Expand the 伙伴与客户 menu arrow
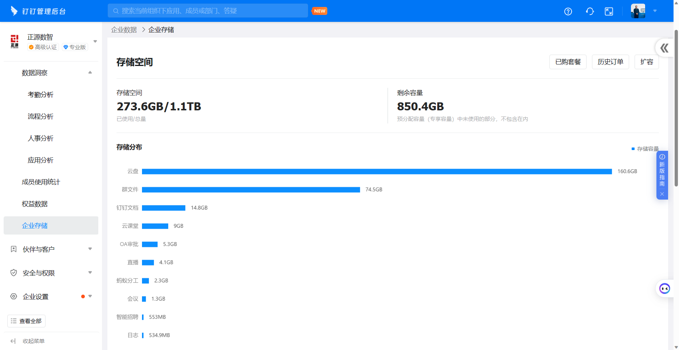This screenshot has height=350, width=679. click(x=90, y=249)
